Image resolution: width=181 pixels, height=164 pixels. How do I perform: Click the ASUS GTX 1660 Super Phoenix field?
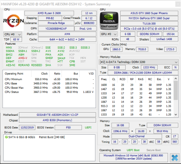(149, 13)
